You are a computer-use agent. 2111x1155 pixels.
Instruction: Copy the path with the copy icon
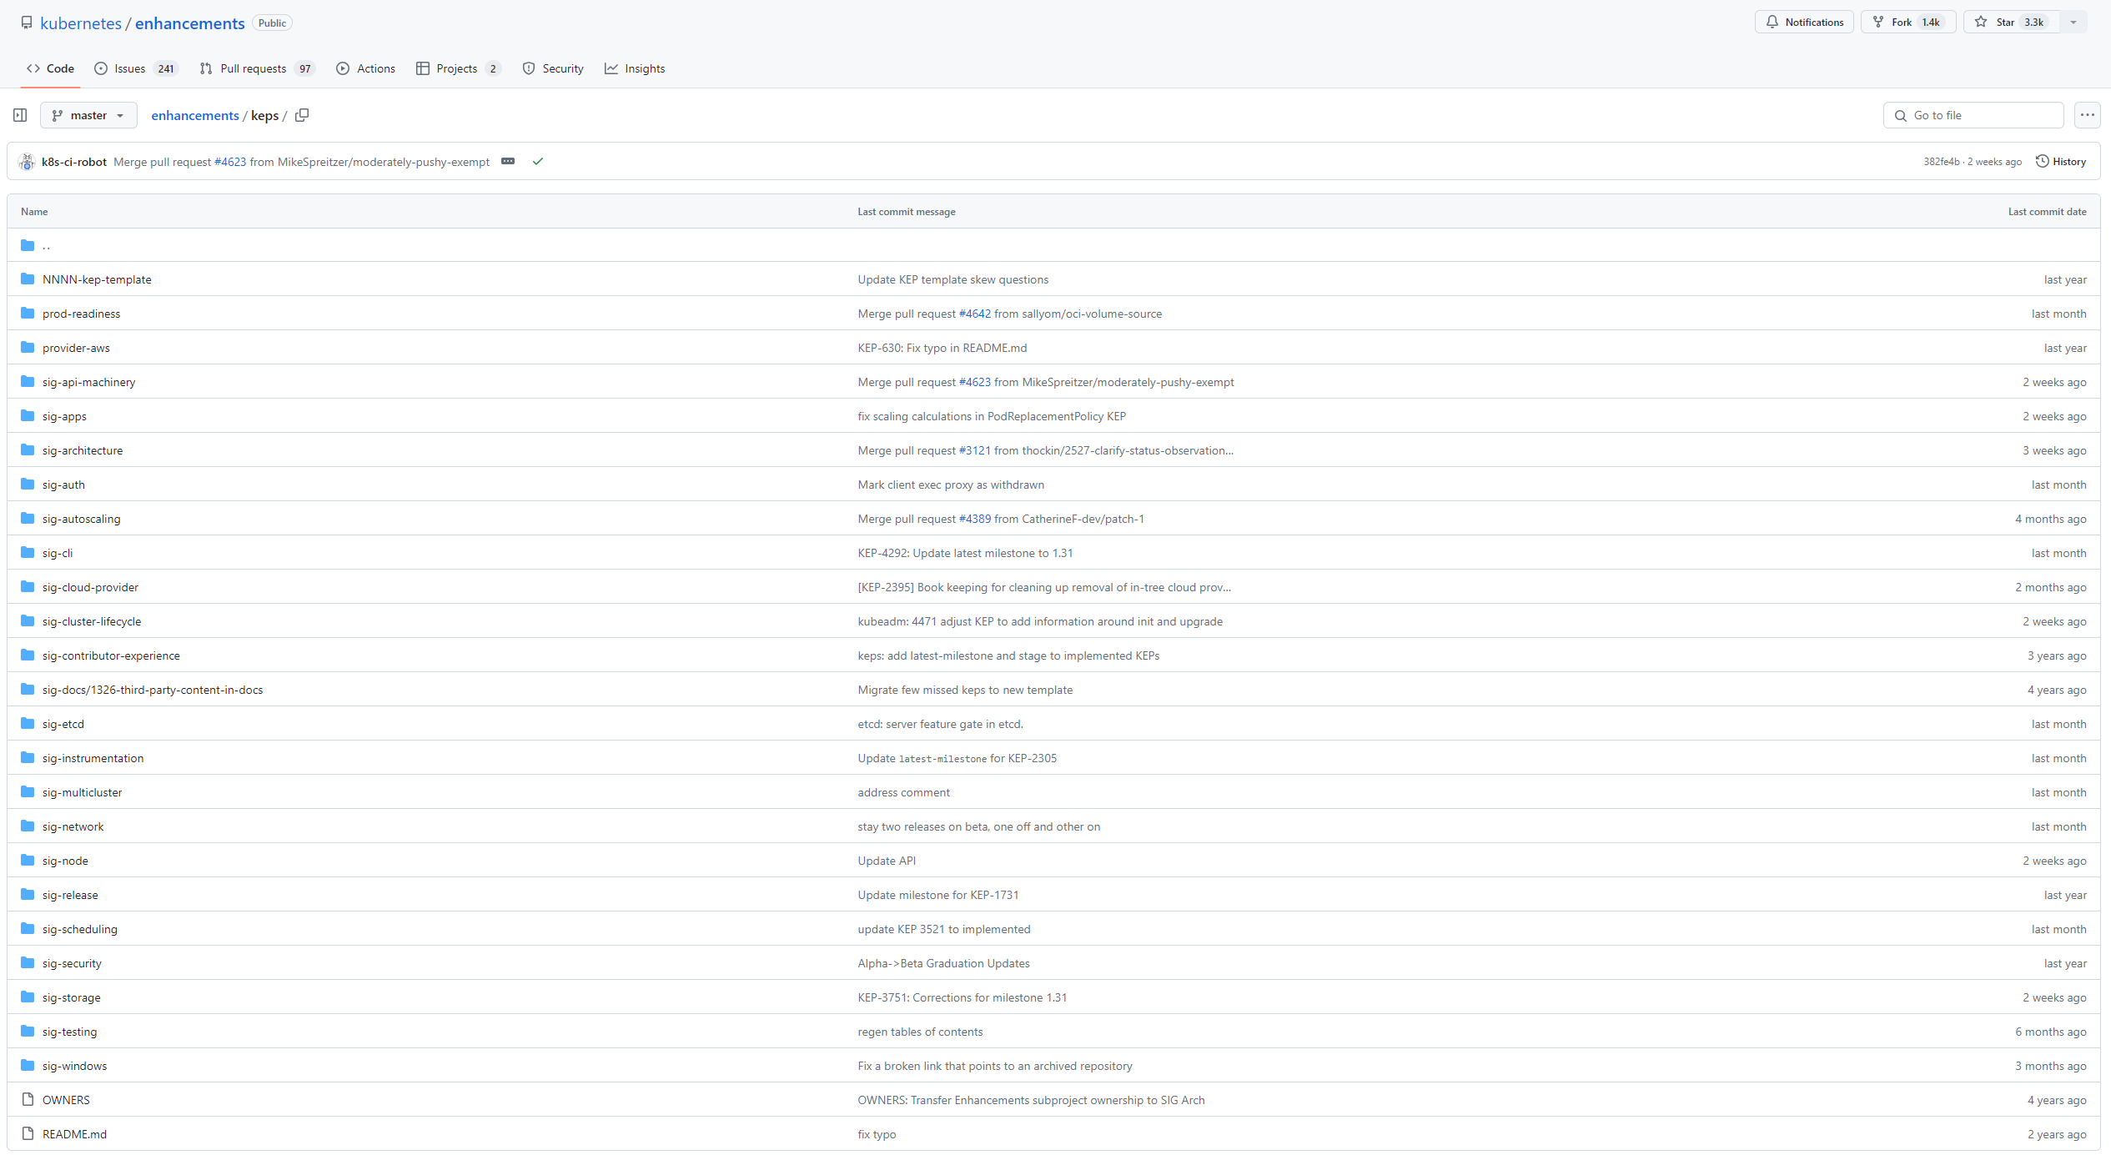[x=302, y=115]
